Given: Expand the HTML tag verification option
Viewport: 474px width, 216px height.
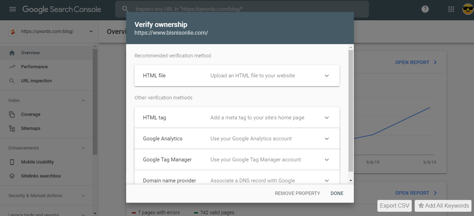Looking at the screenshot, I should click(327, 118).
